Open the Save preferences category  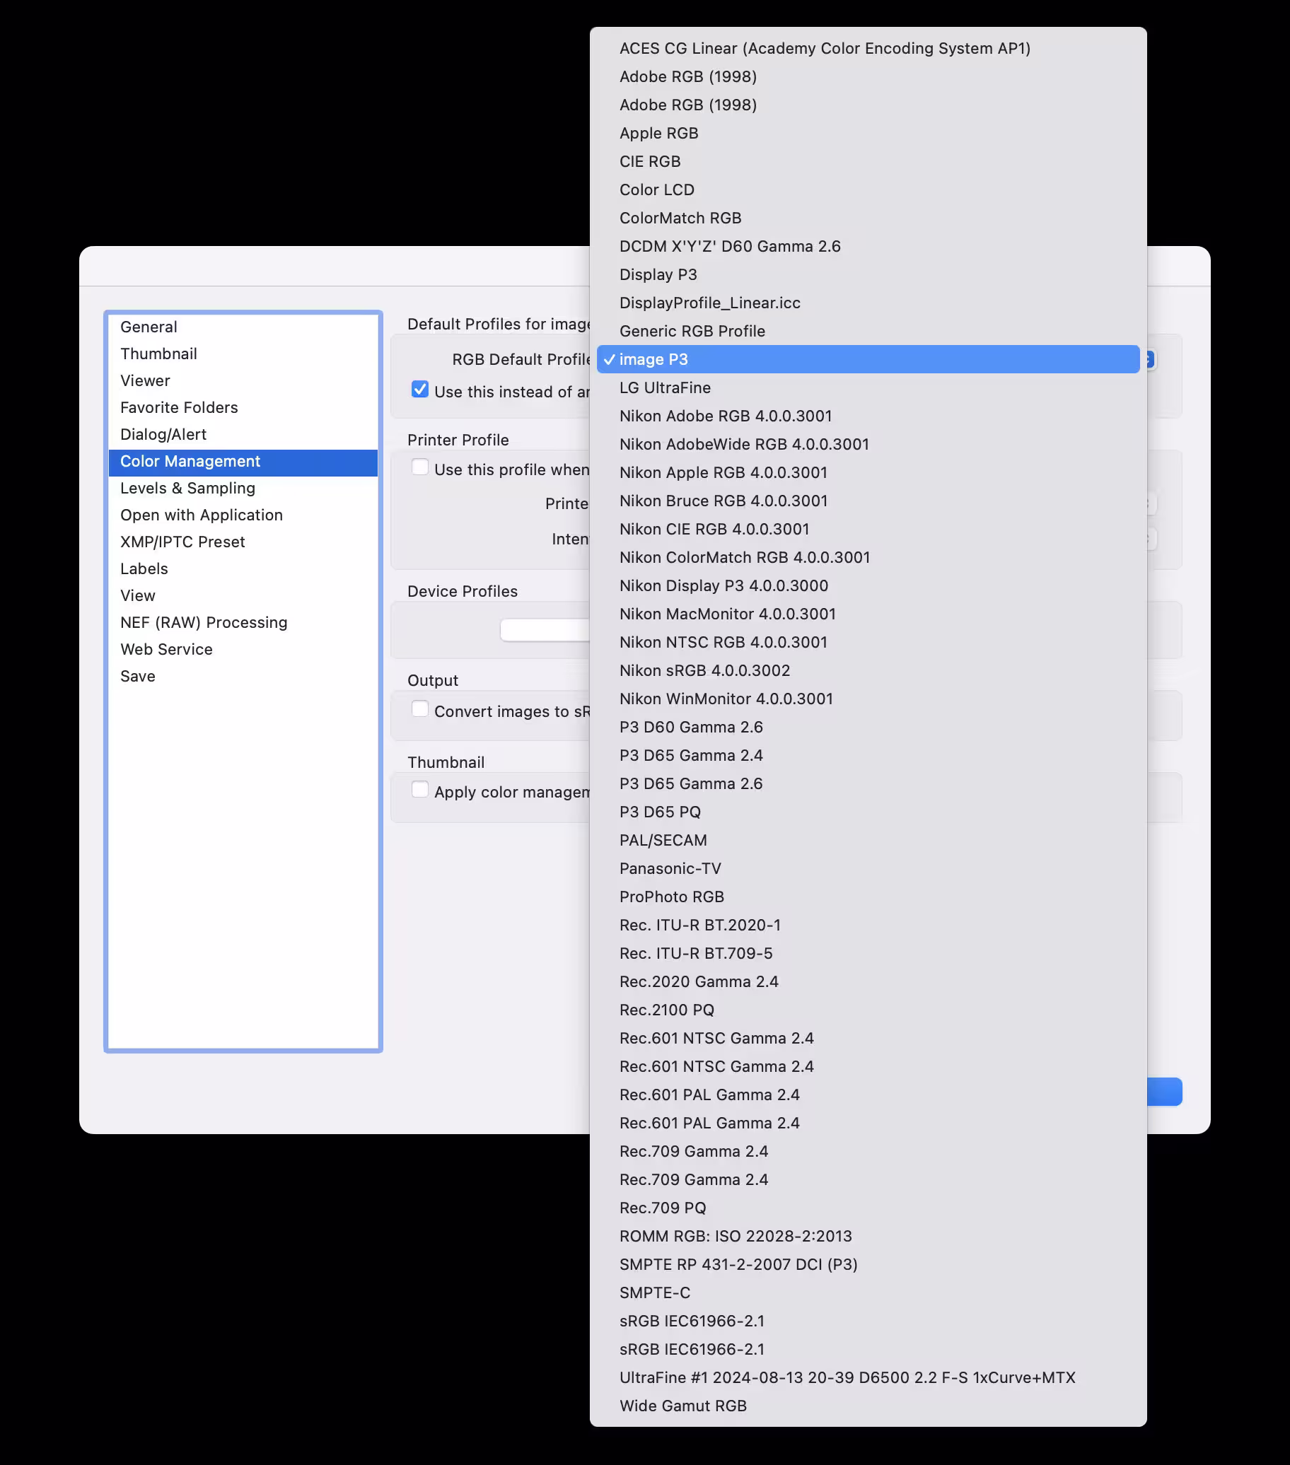(243, 677)
